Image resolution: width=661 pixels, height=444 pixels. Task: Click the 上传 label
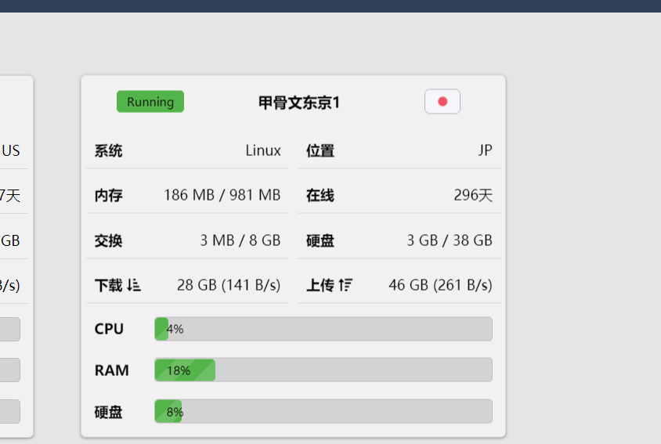(x=320, y=286)
